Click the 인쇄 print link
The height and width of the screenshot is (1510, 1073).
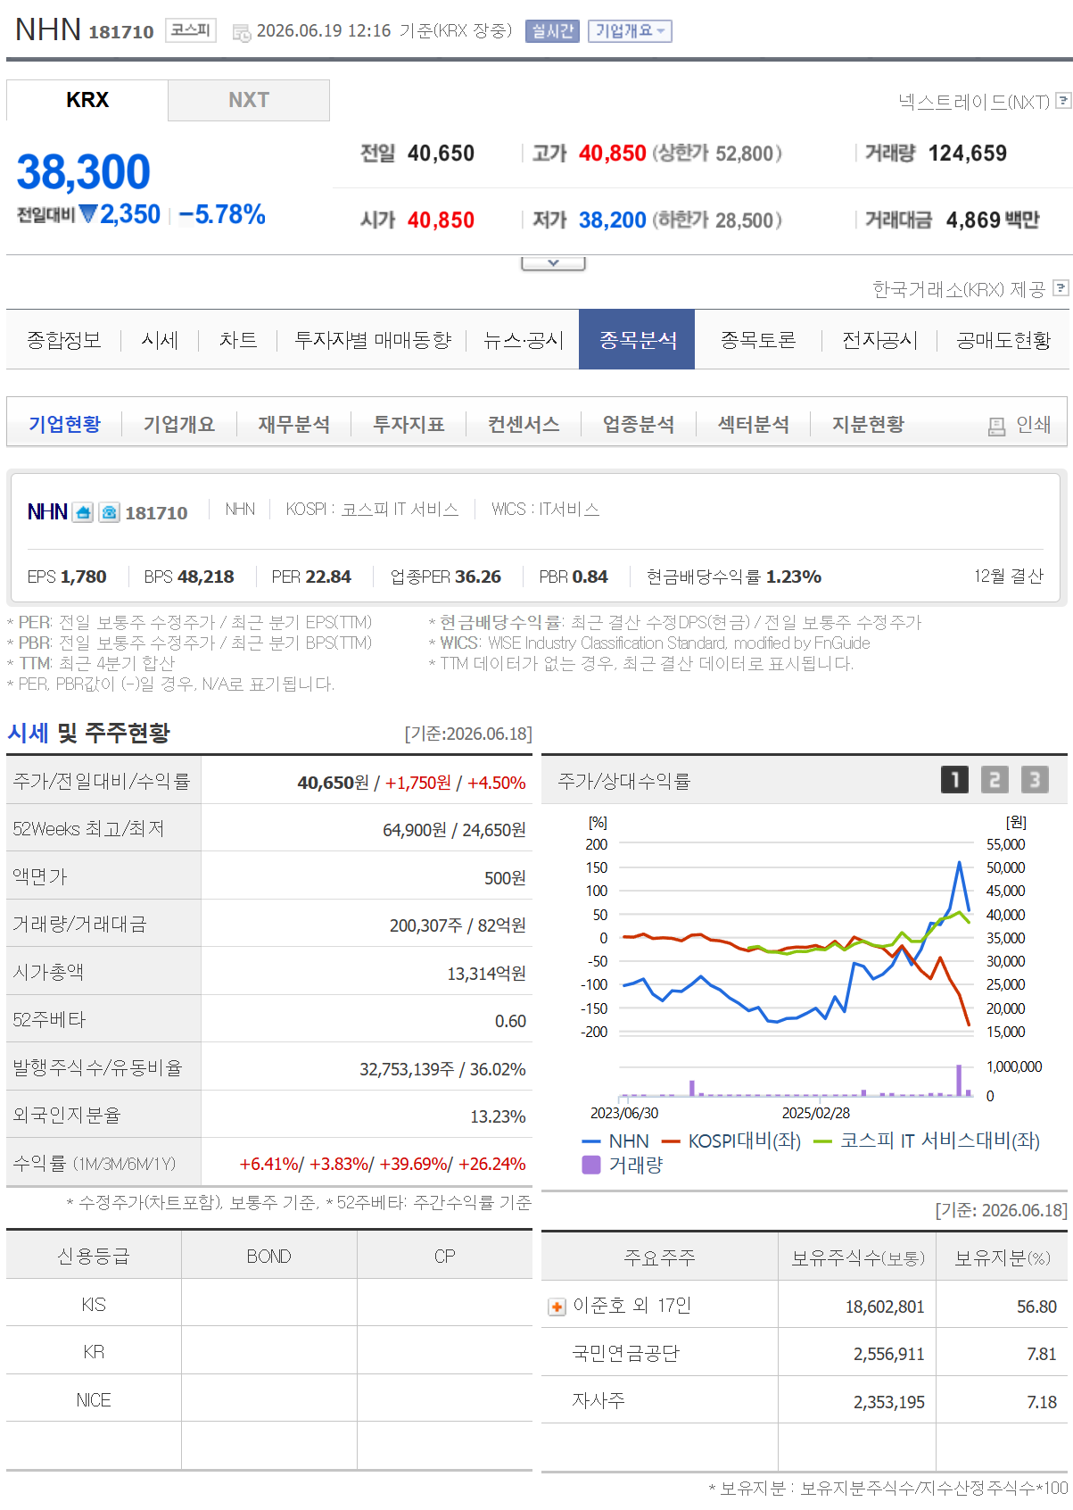1034,425
